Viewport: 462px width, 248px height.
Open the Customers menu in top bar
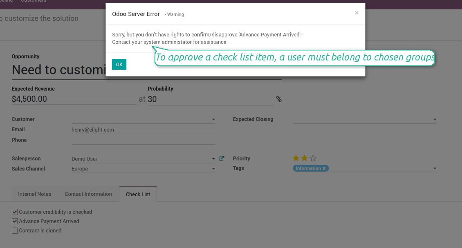click(x=34, y=1)
